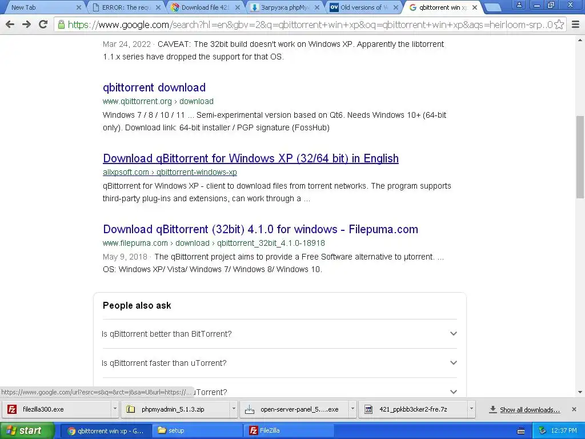The image size is (585, 439).
Task: Click the 12:37 PM system clock
Action: (564, 431)
